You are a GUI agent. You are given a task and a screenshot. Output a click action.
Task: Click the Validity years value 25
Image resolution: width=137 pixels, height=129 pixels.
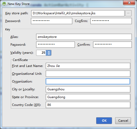coord(41,53)
